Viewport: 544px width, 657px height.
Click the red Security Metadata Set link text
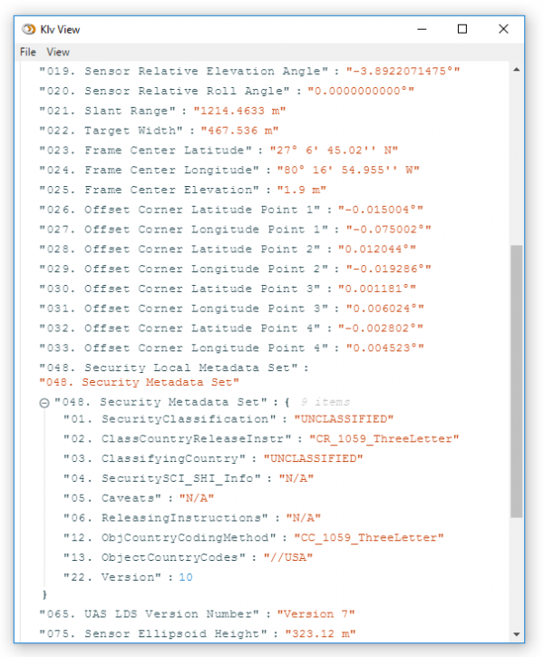(x=139, y=382)
